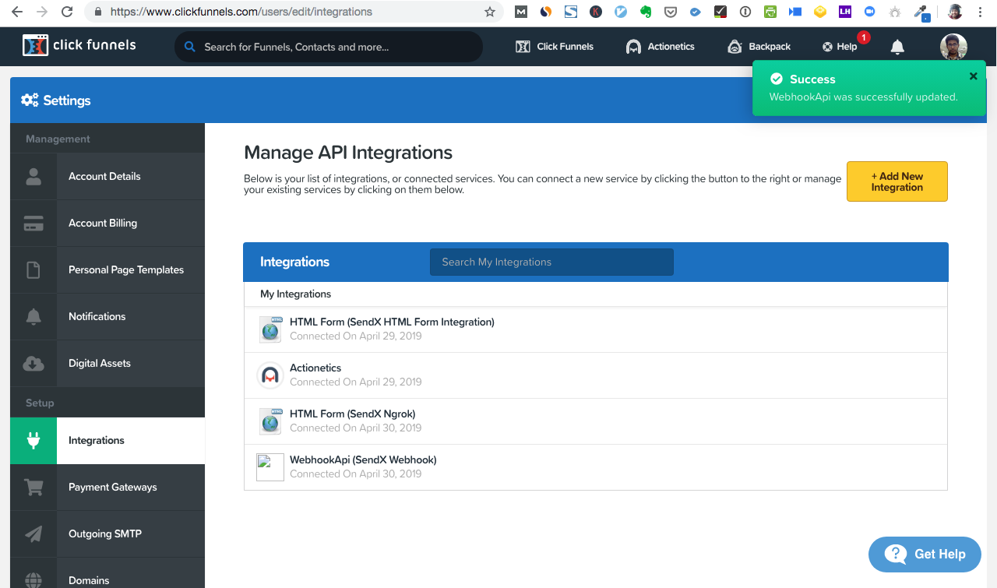
Task: Open Backpack header menu
Action: 759,47
